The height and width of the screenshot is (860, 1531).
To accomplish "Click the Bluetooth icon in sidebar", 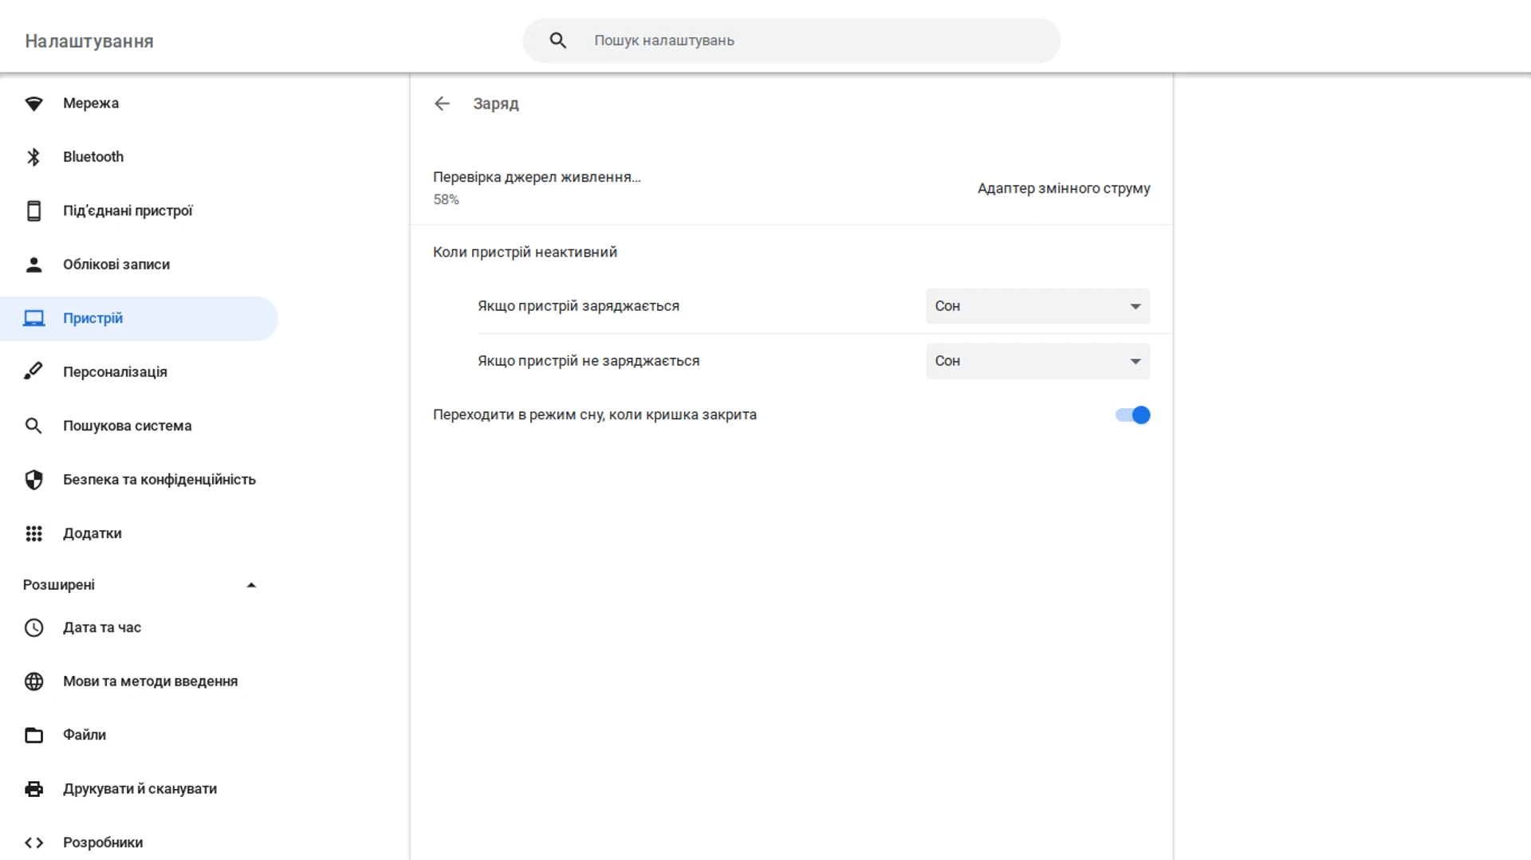I will 33,156.
